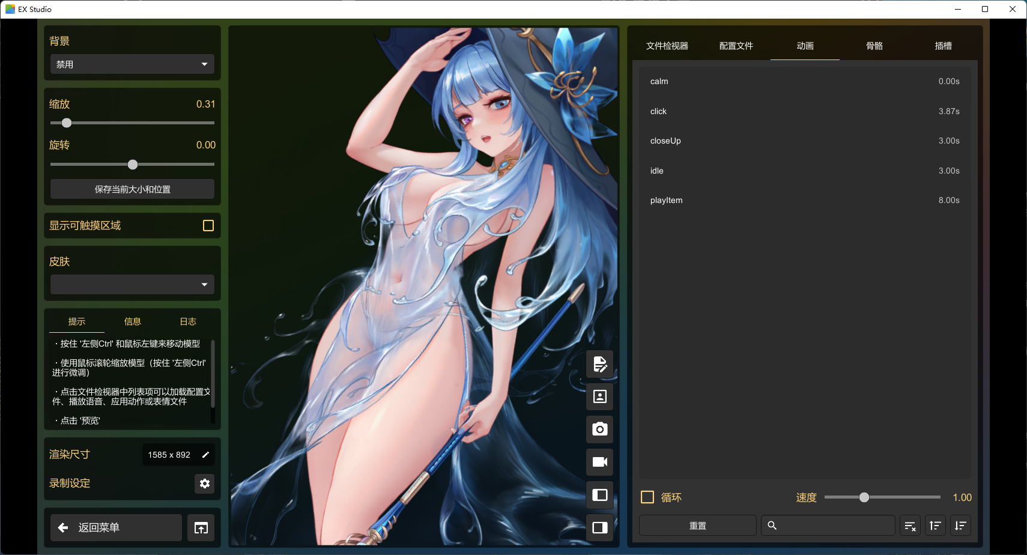
Task: Open the 配置文件 tab
Action: (x=736, y=46)
